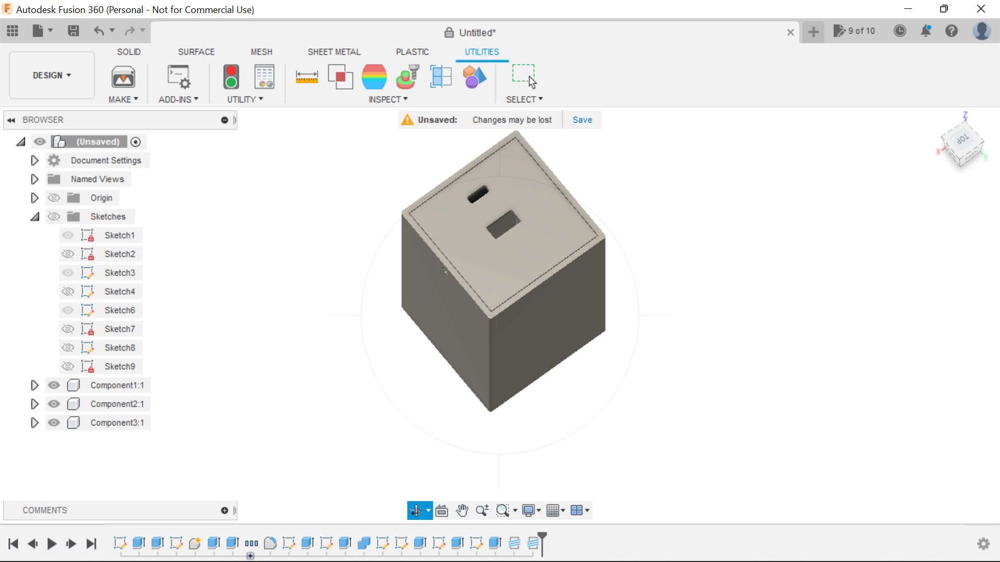Click Save to preserve changes
Viewport: 1000px width, 562px height.
click(582, 119)
